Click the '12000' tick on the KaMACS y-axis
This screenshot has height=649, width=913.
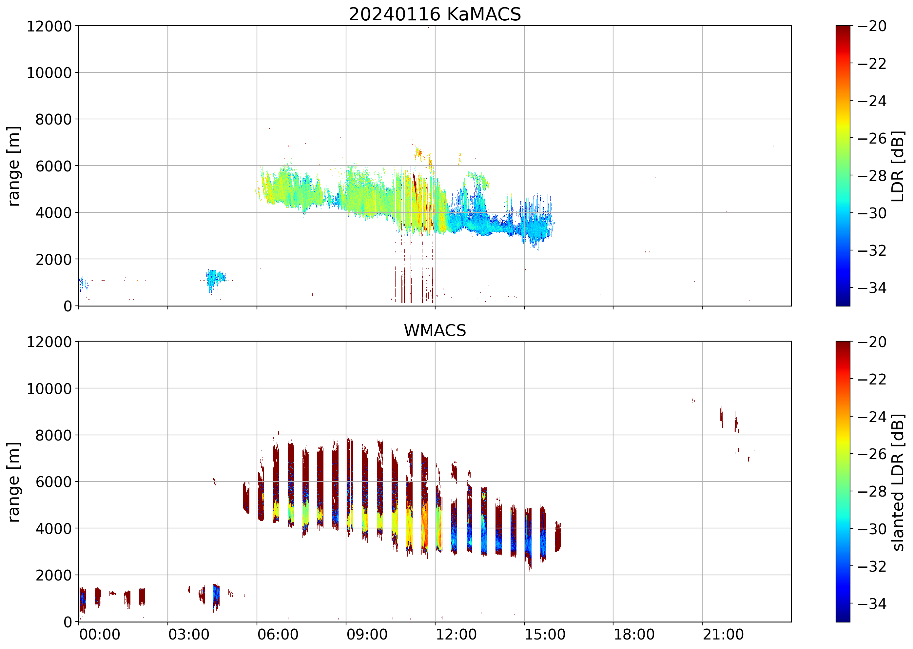click(49, 26)
